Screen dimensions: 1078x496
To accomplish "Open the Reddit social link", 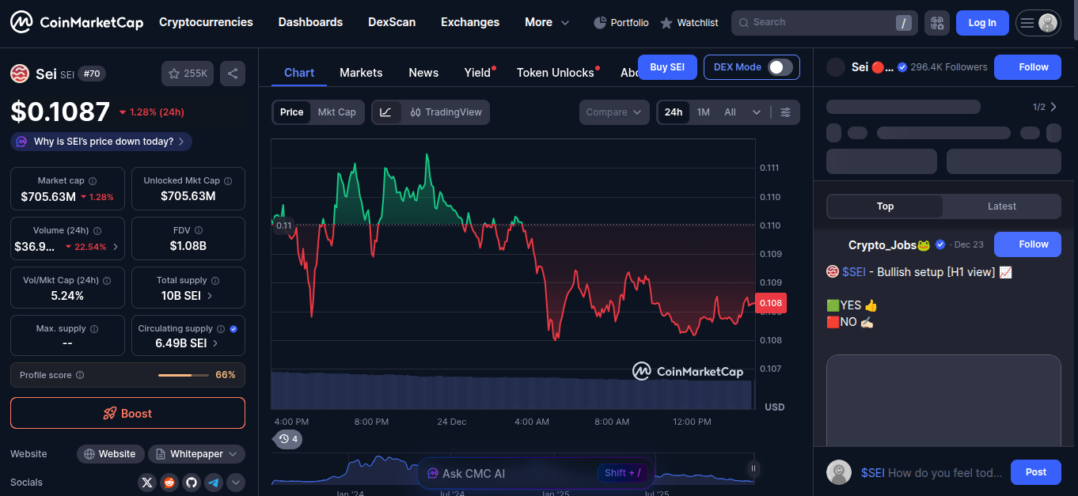I will pos(169,483).
